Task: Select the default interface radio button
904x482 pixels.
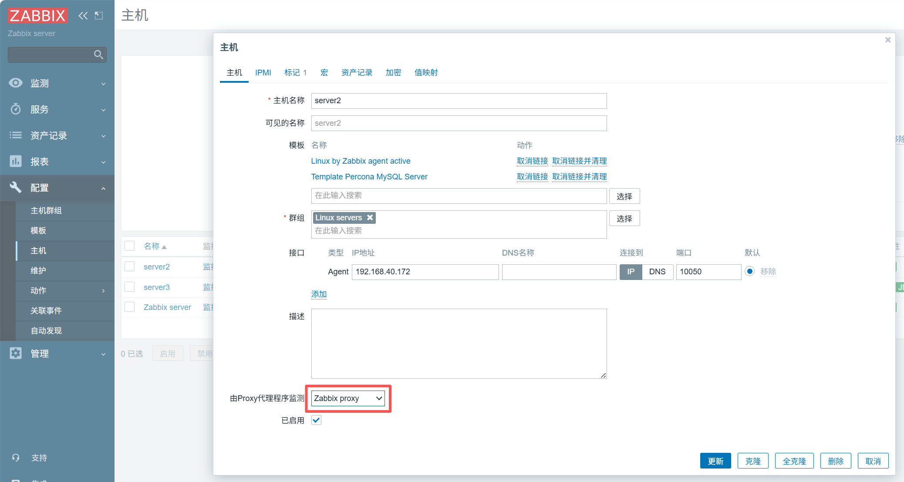Action: (750, 271)
